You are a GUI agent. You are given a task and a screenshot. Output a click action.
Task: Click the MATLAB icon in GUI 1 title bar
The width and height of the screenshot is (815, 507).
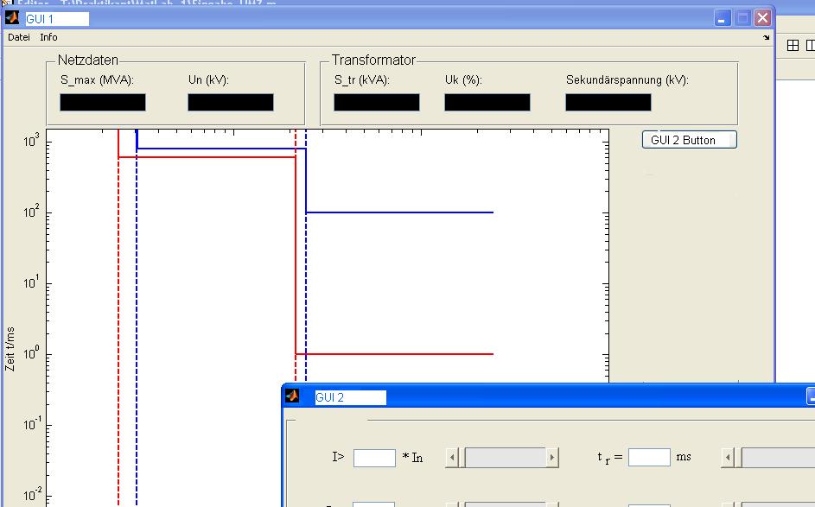pos(13,18)
